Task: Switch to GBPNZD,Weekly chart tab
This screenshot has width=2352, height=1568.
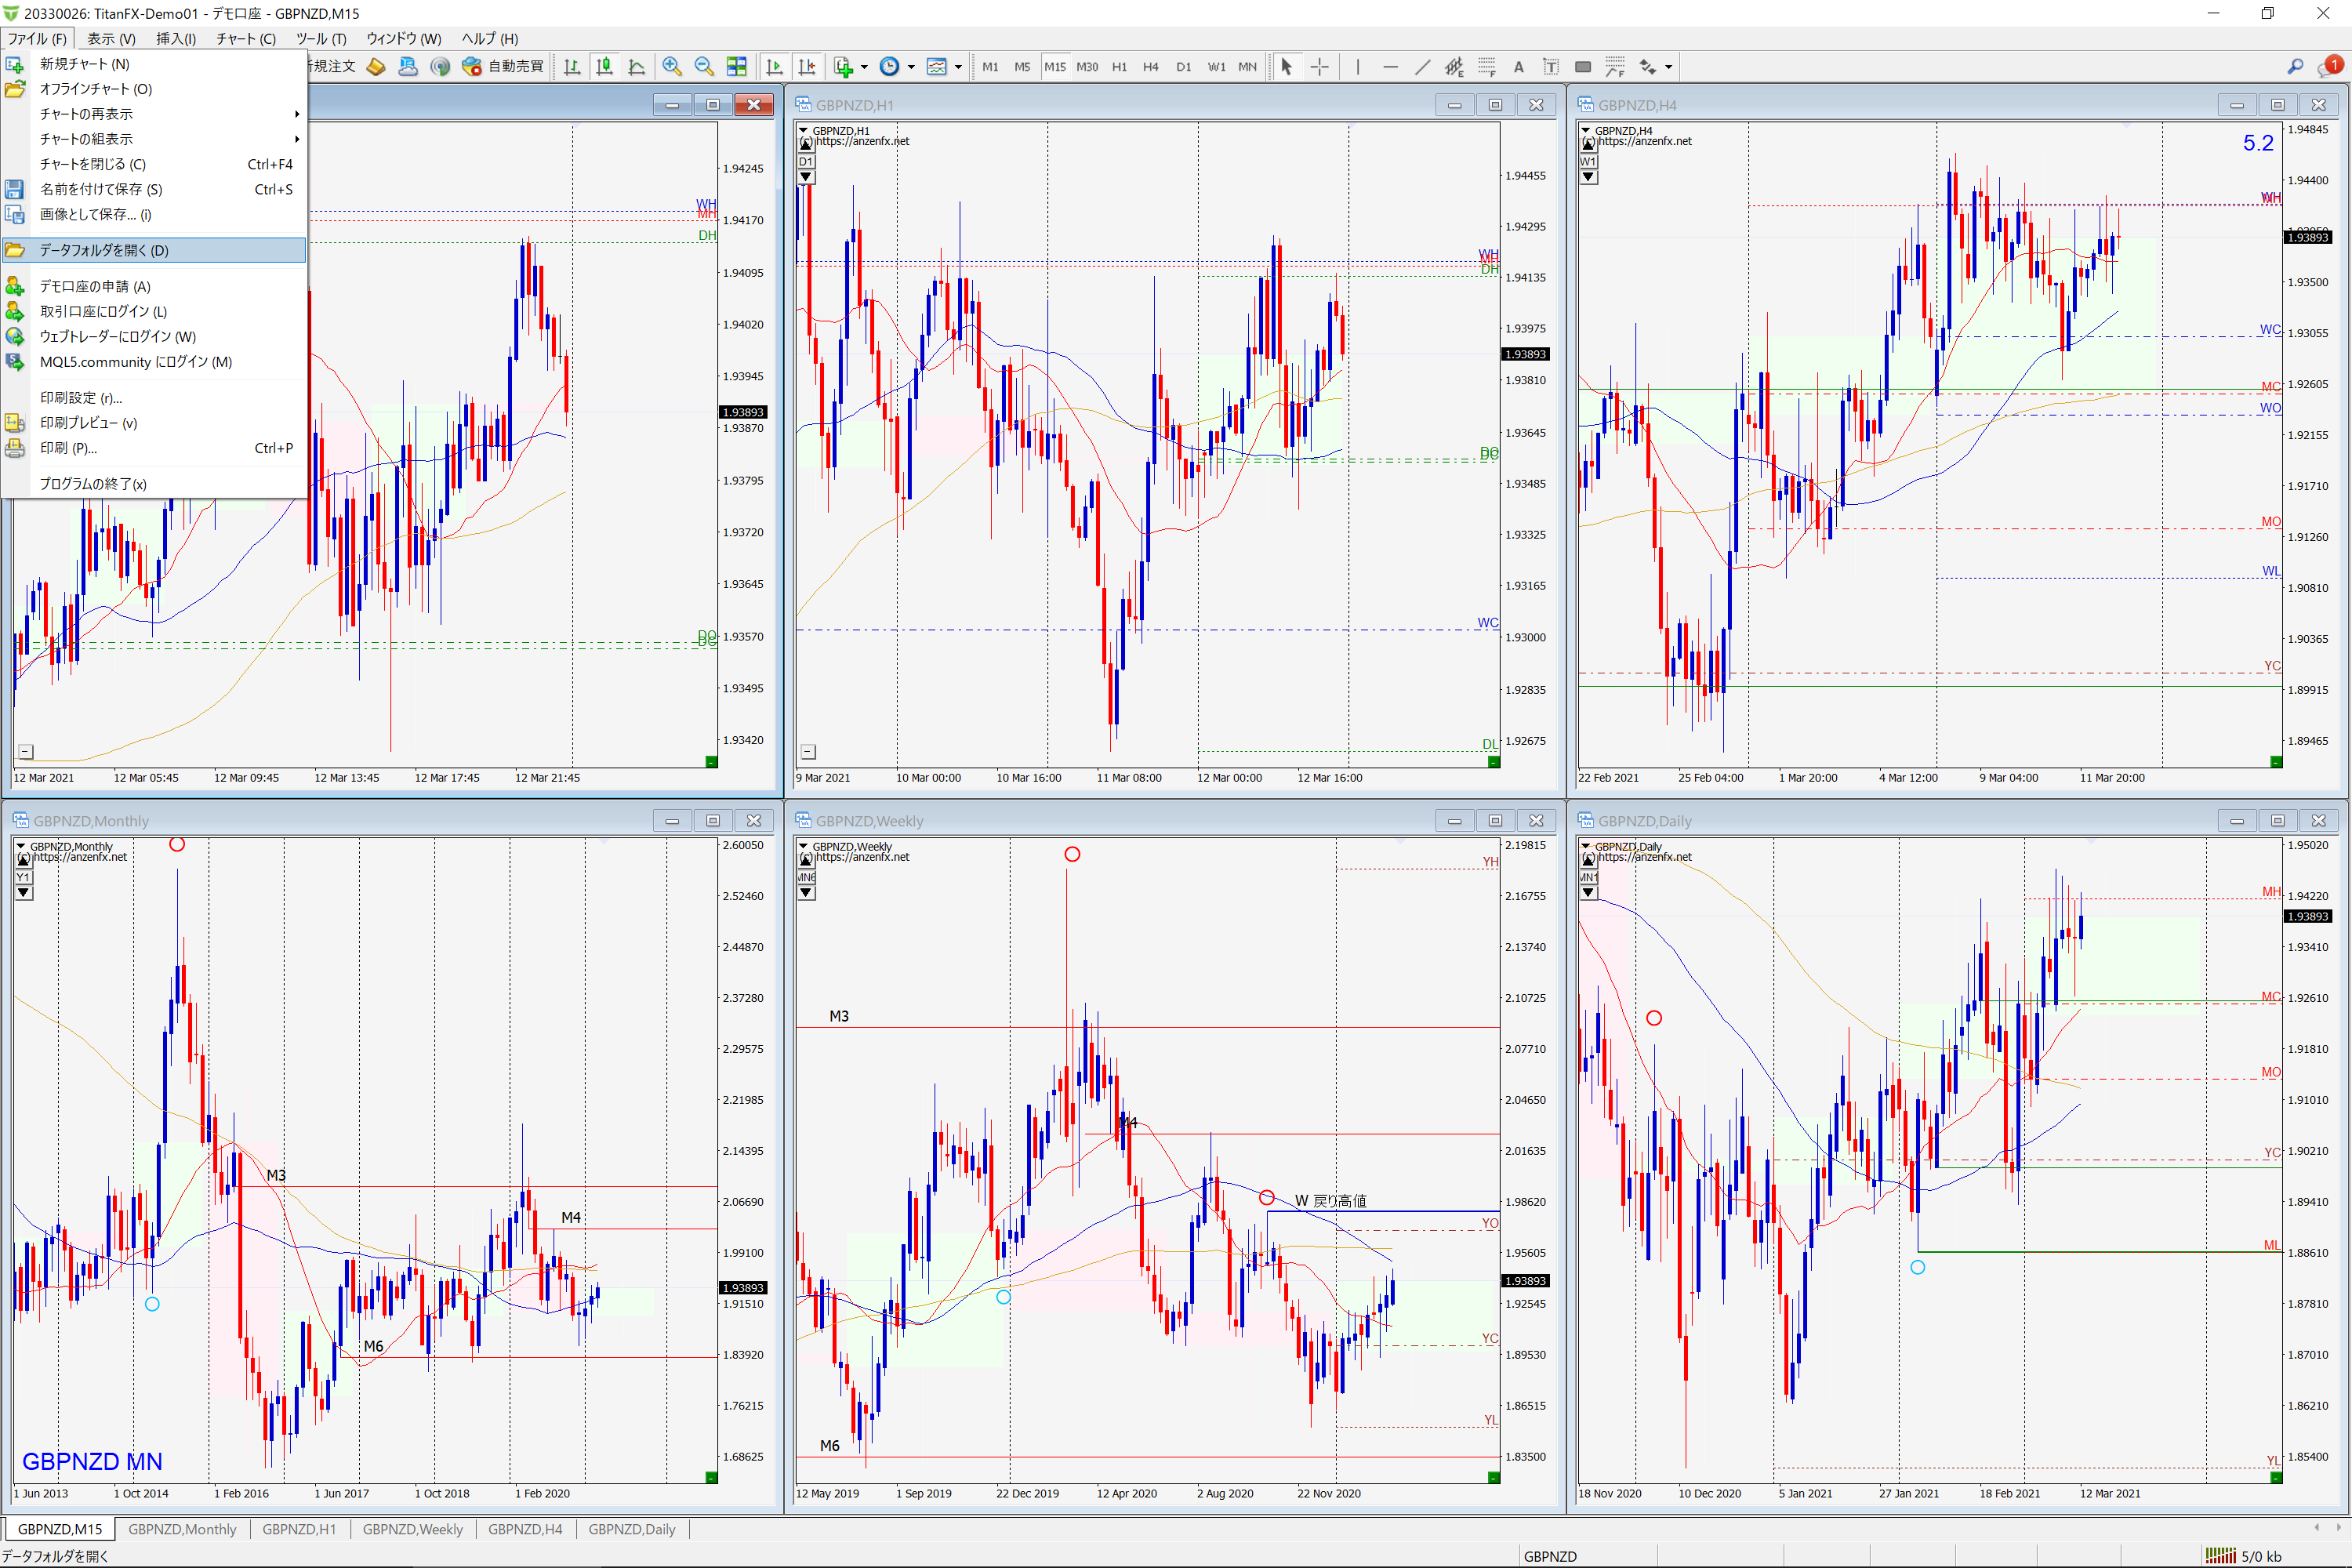Action: (x=412, y=1529)
